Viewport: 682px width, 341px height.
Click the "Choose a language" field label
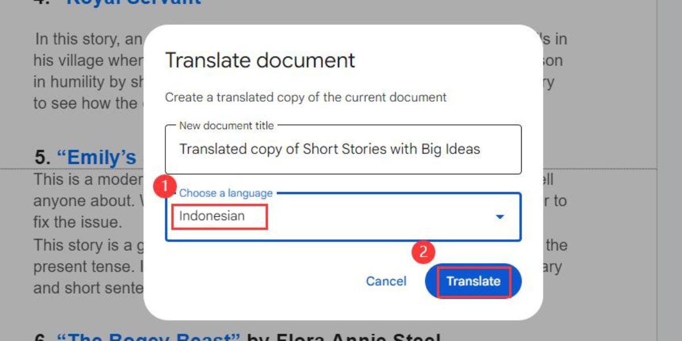[x=225, y=193]
